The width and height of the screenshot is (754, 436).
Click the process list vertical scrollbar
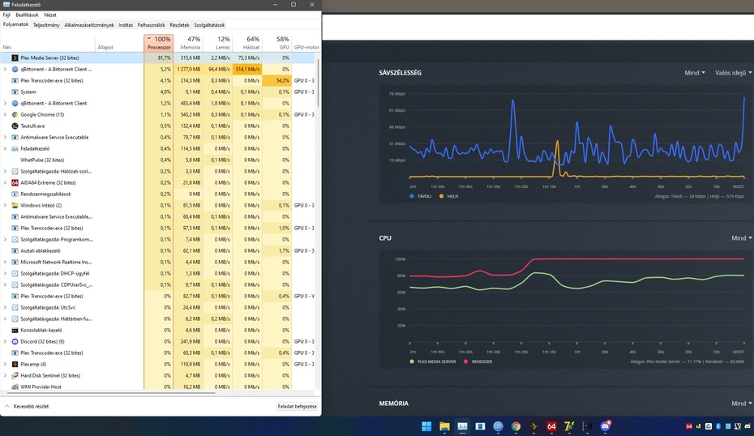tap(318, 82)
